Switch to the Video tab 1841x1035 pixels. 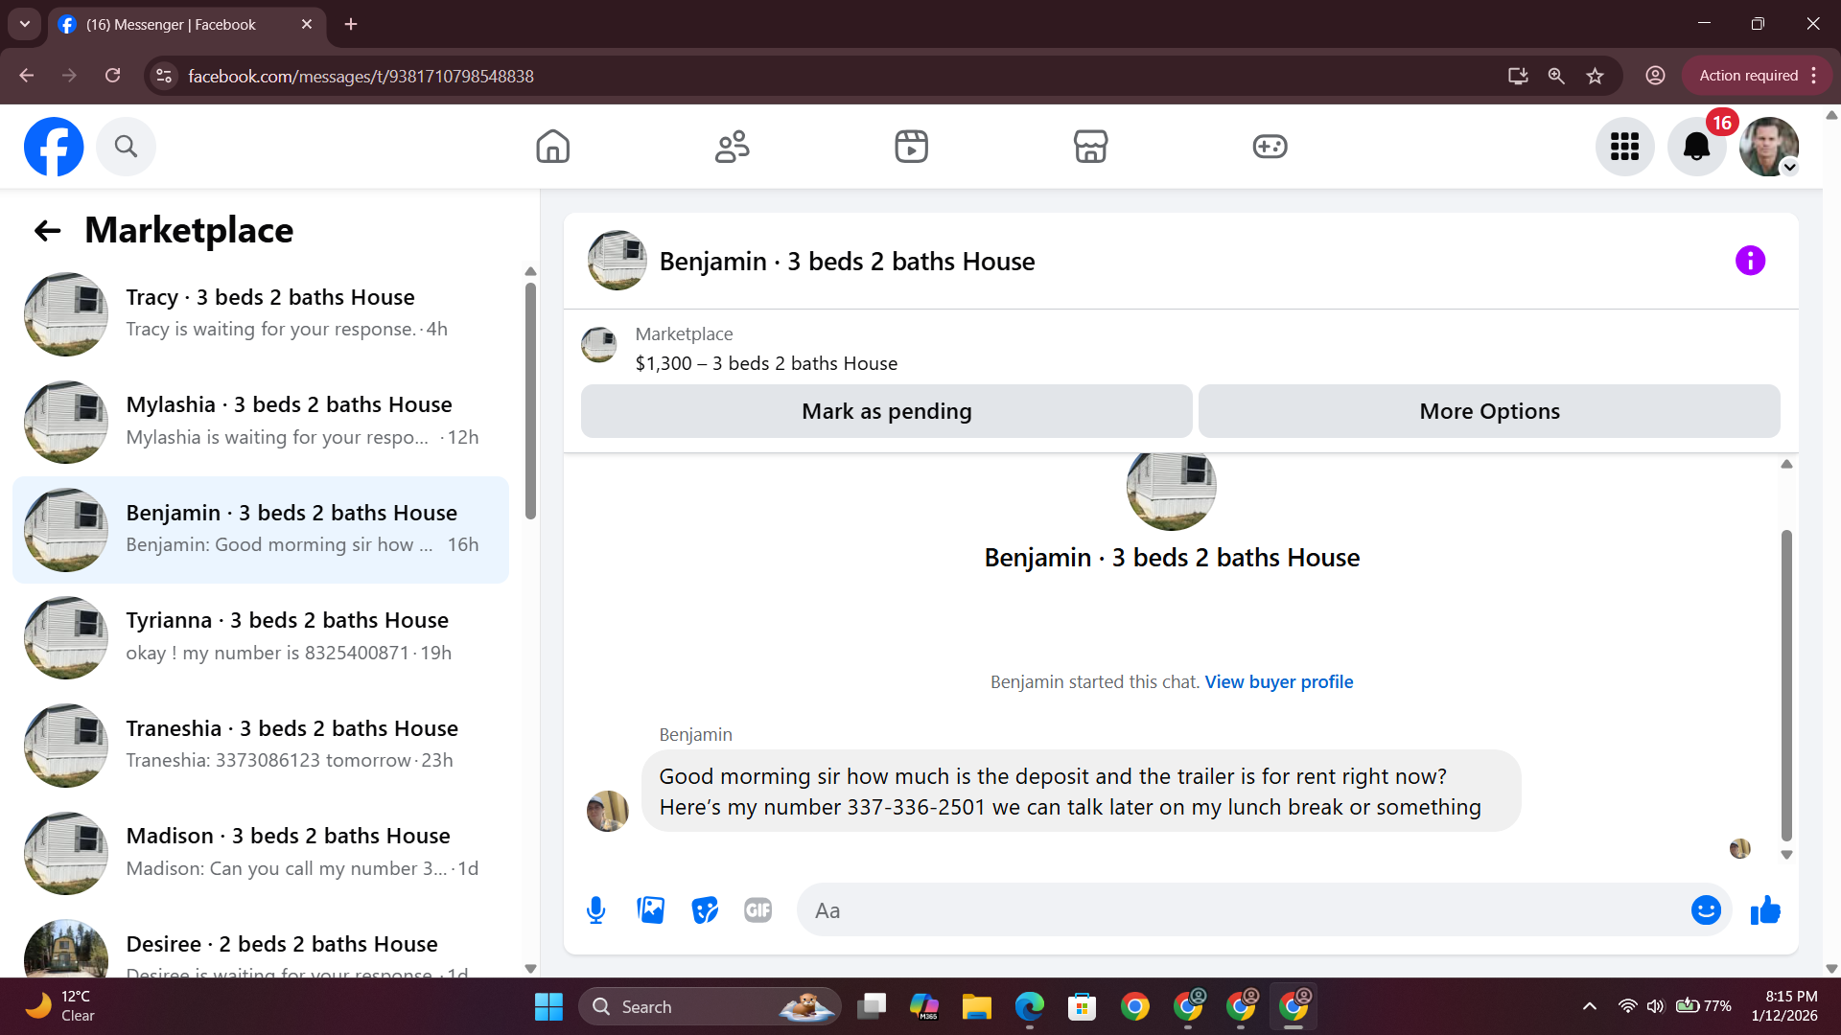(x=911, y=147)
